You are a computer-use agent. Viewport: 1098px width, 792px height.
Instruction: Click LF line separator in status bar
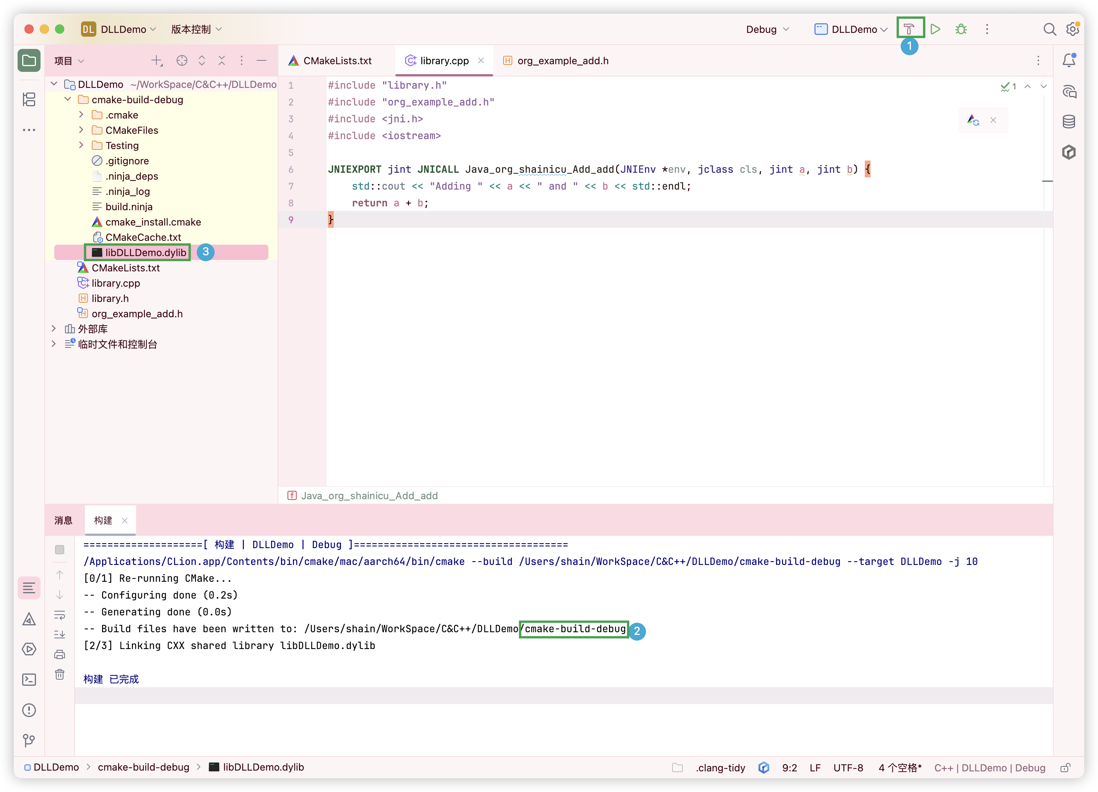point(815,768)
